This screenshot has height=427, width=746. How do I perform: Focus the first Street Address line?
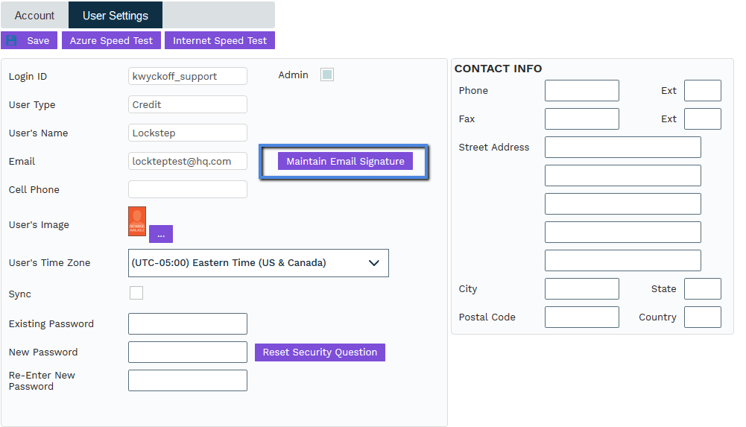(x=623, y=148)
